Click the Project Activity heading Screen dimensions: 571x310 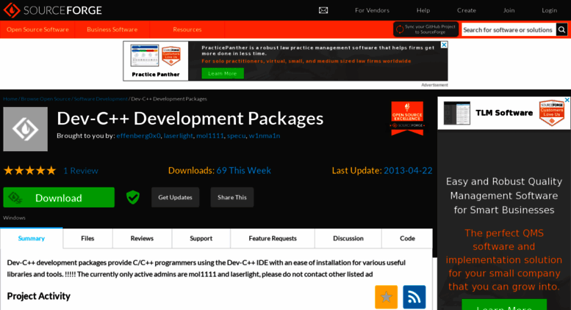[39, 296]
